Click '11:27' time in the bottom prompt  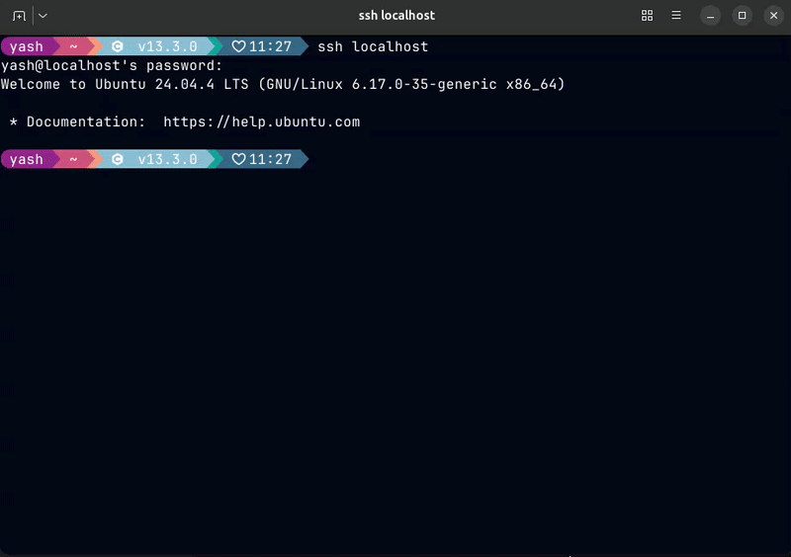(270, 160)
